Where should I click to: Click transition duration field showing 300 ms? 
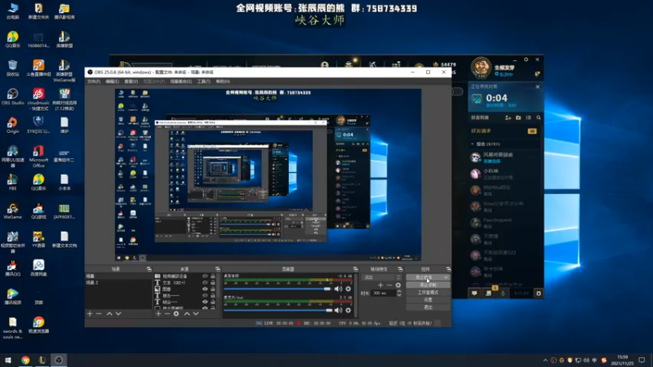coord(383,293)
